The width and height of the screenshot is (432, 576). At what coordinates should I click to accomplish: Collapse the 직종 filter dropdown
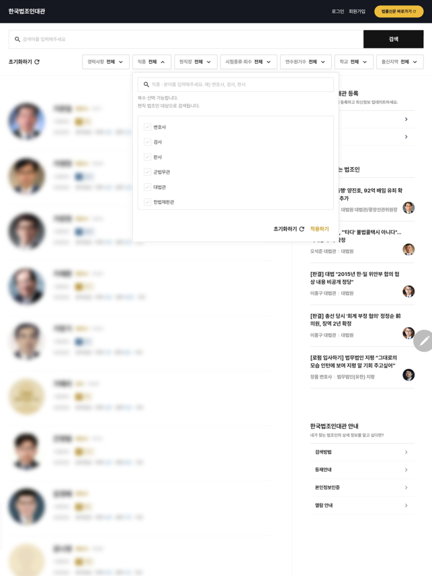(x=151, y=62)
